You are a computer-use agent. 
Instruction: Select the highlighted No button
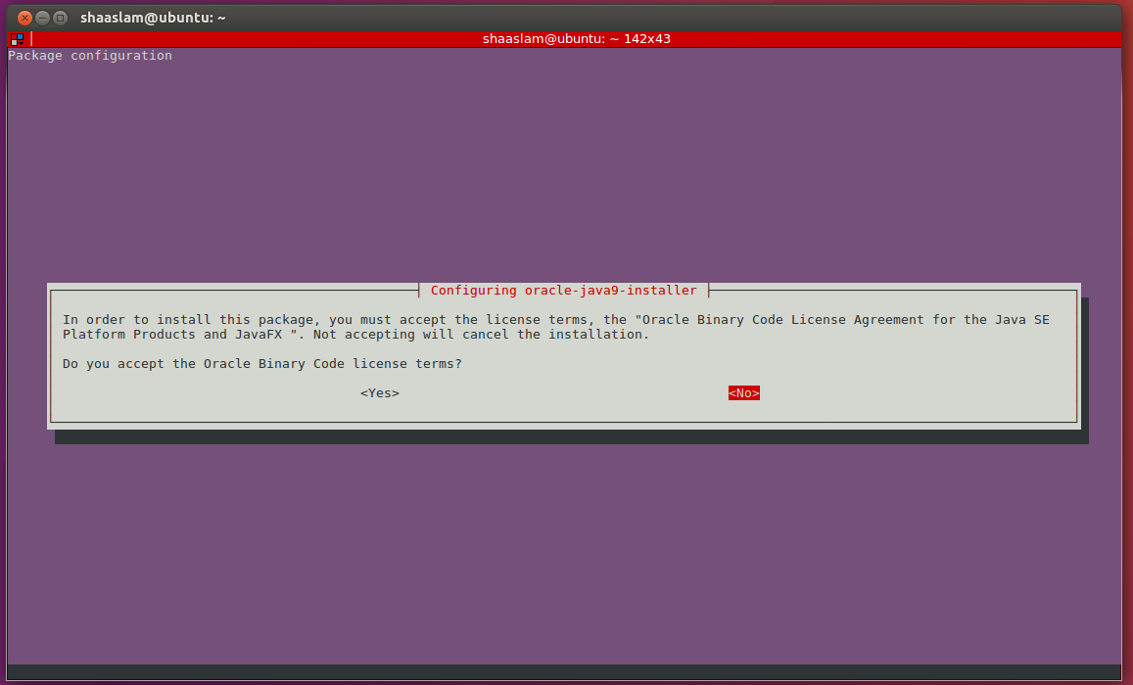click(743, 392)
